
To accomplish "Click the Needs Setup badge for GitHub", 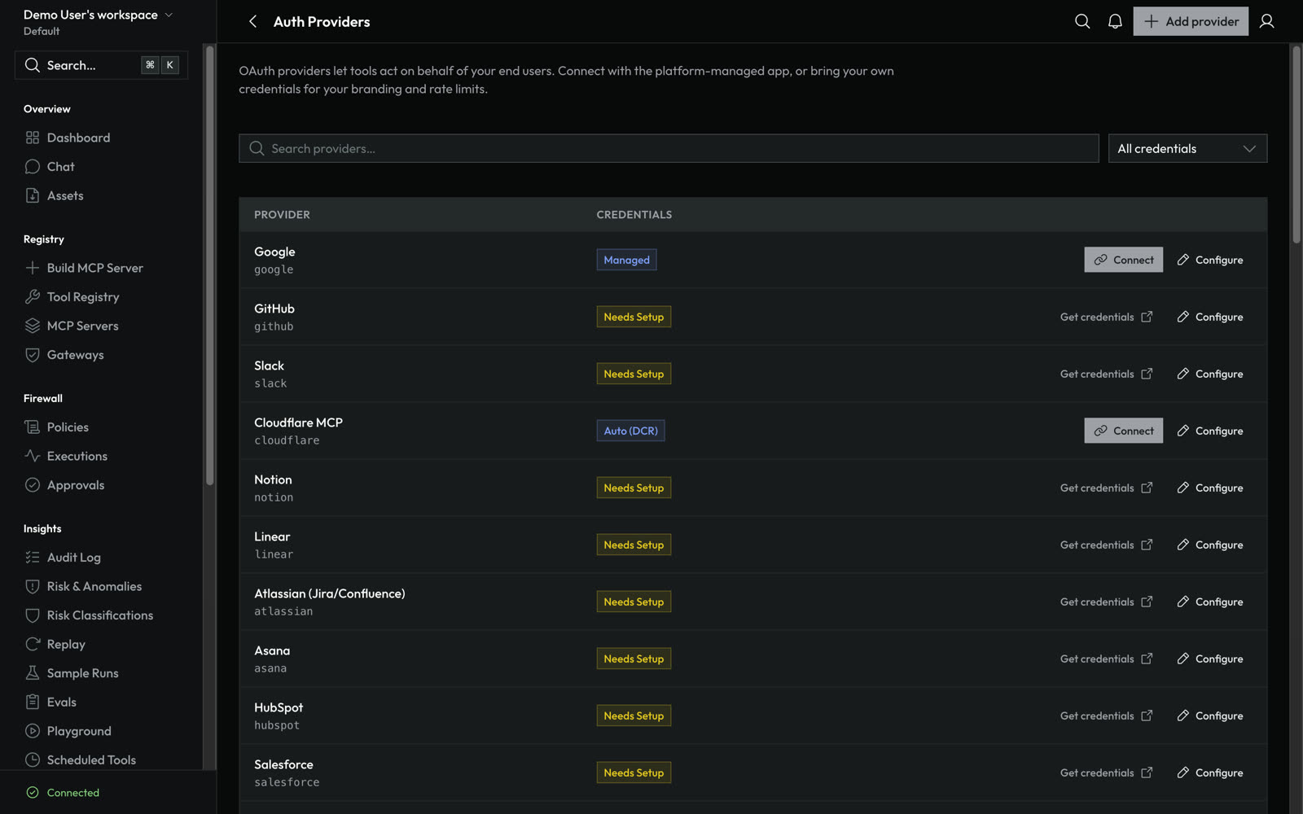I will tap(634, 317).
